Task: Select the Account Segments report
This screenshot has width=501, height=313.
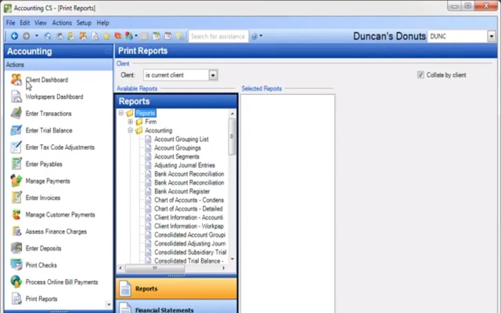Action: click(x=177, y=156)
